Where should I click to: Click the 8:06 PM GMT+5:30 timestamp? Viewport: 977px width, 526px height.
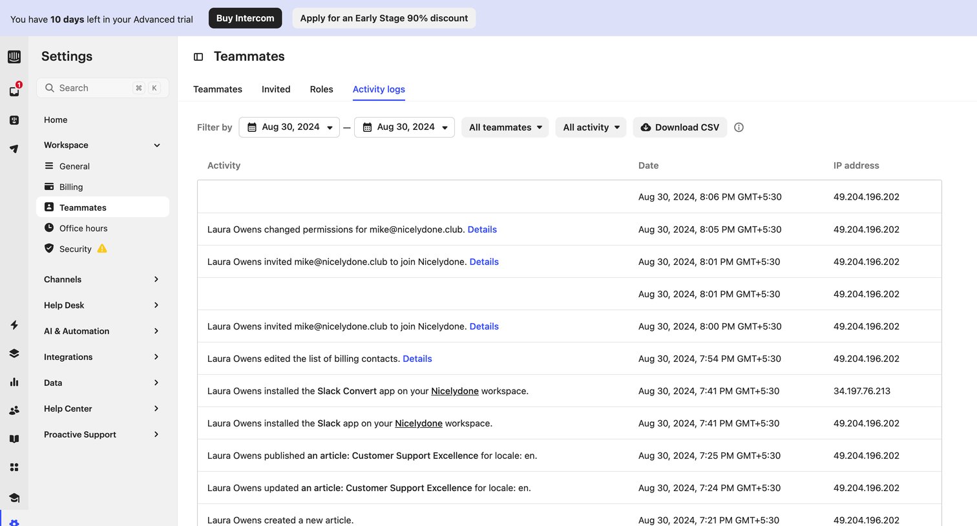(x=710, y=197)
